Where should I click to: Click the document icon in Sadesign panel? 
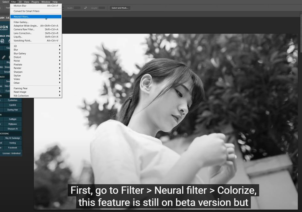click(x=3, y=41)
